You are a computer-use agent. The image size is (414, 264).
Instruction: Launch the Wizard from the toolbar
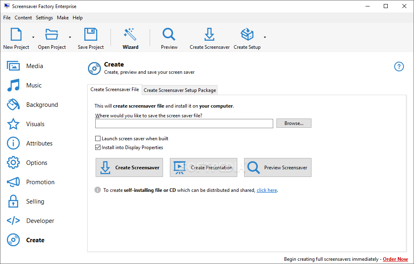pos(130,39)
